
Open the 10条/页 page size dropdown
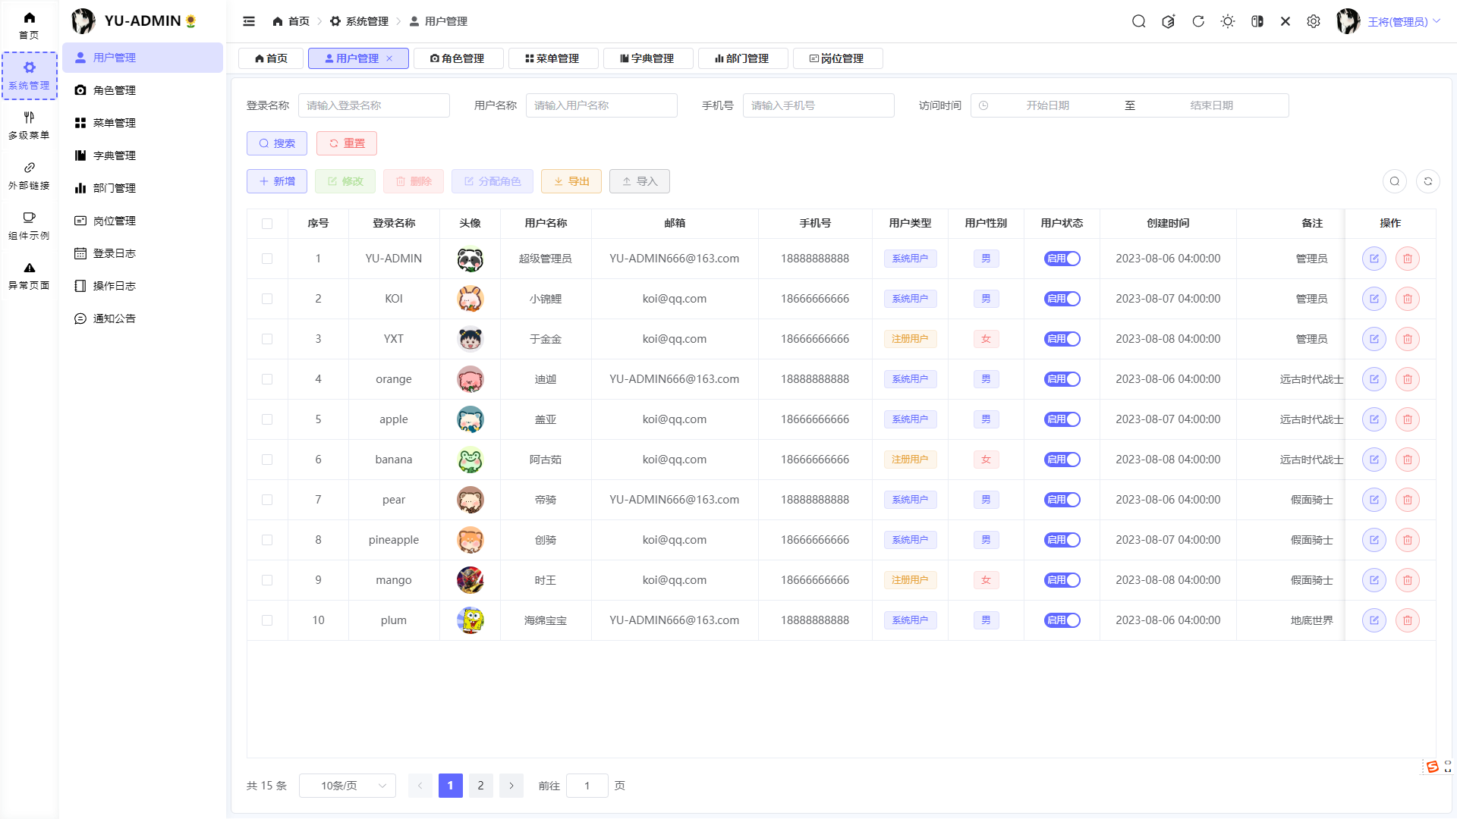click(347, 786)
